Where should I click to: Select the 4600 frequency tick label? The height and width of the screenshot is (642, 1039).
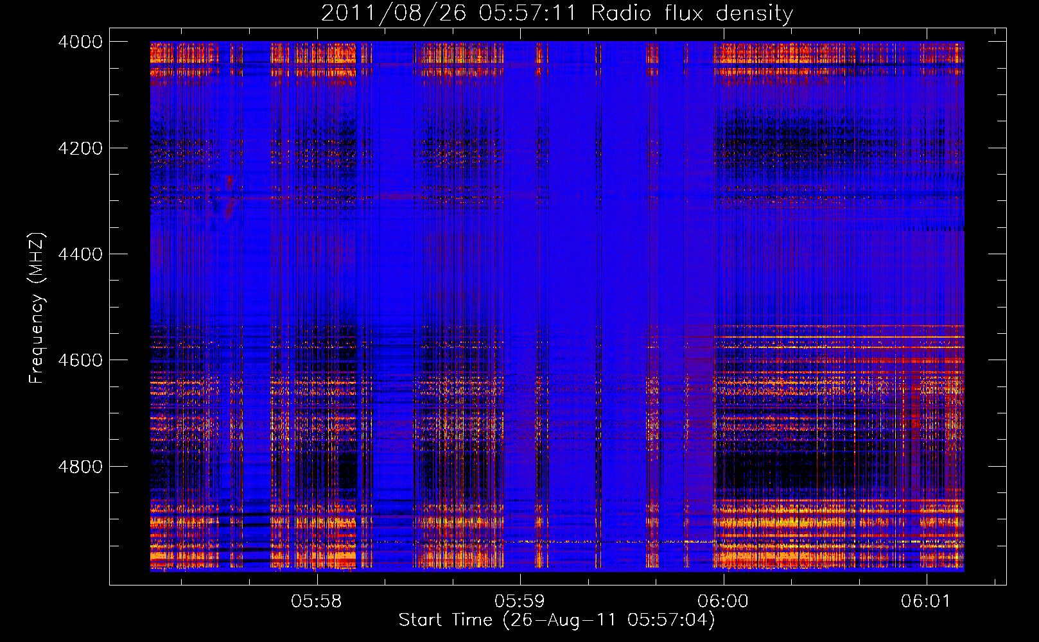tap(80, 360)
